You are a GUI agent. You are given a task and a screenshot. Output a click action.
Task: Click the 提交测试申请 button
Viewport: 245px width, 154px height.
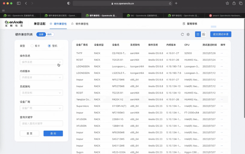[x=221, y=34]
